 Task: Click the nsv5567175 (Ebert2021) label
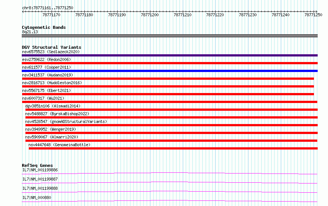[x=46, y=90]
